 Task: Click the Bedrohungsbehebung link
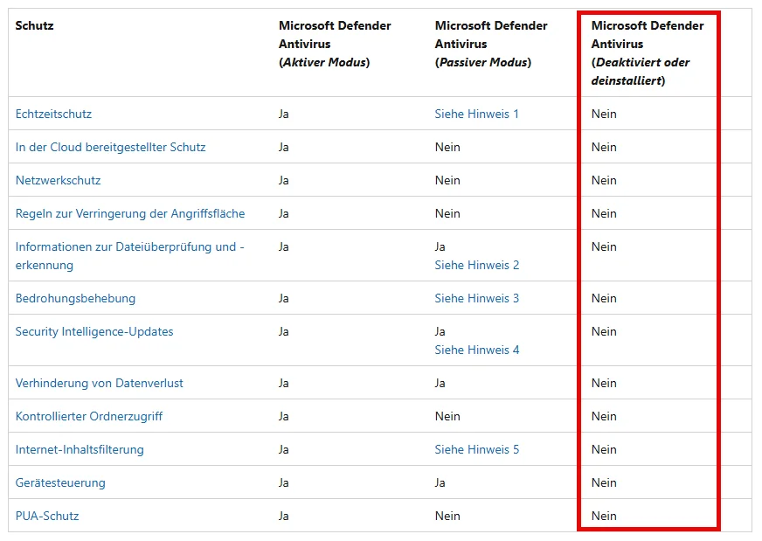tap(75, 298)
